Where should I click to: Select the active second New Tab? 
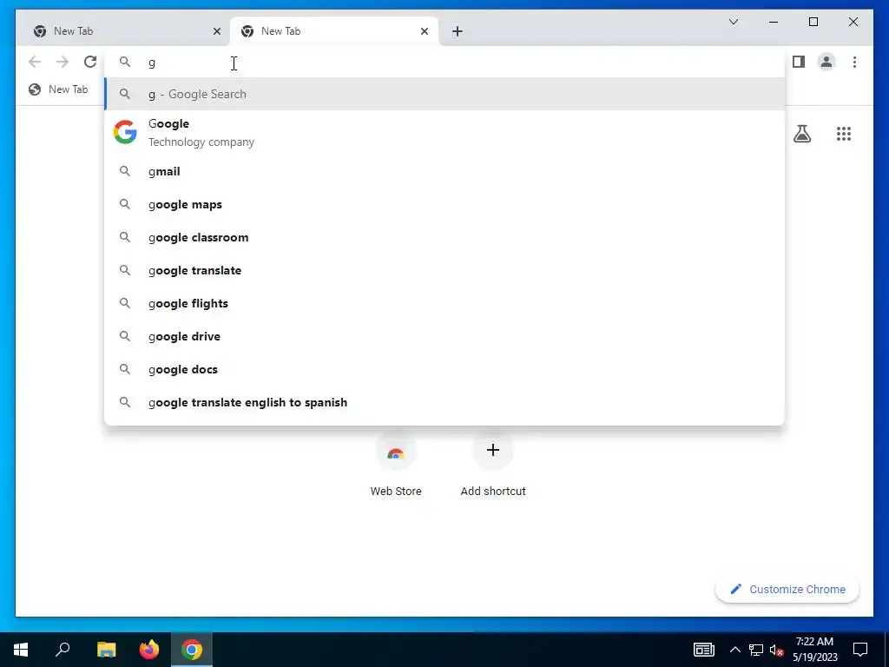pyautogui.click(x=334, y=31)
